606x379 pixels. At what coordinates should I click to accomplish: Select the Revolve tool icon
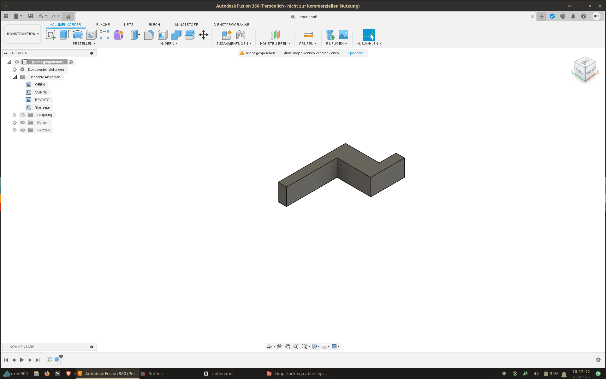78,35
